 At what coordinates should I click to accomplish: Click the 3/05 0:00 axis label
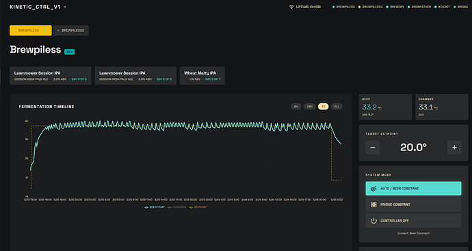[337, 200]
